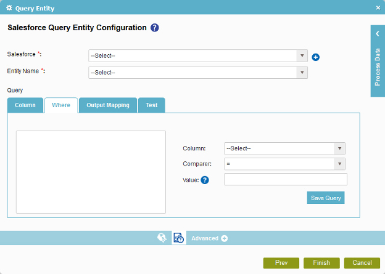Open the Column dropdown in Where tab

(284, 148)
